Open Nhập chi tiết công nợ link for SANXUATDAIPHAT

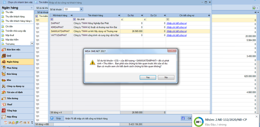pyautogui.click(x=177, y=31)
